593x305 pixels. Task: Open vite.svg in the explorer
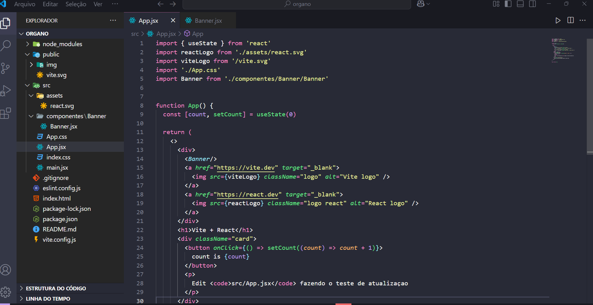(x=56, y=75)
